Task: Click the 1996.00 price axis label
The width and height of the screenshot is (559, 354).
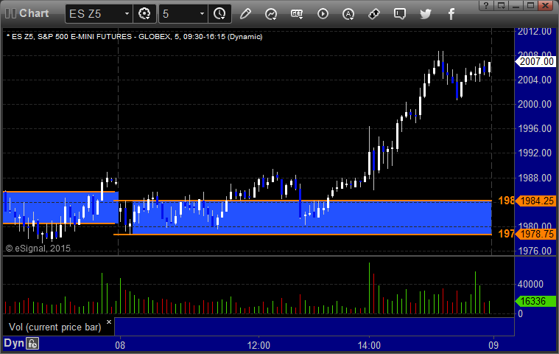Action: [535, 128]
